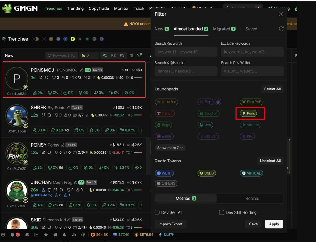This screenshot has height=242, width=316.
Task: Open the SHREK token avatar thumbnail
Action: (x=17, y=116)
